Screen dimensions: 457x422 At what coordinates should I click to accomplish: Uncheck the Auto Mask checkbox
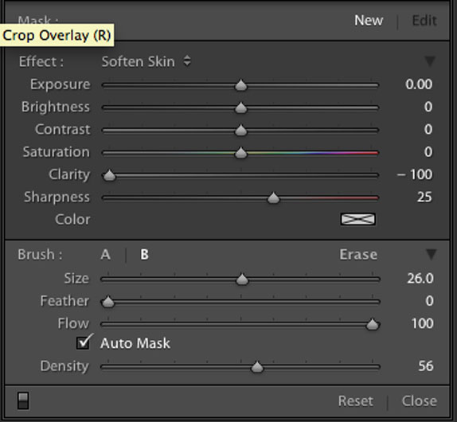point(84,343)
